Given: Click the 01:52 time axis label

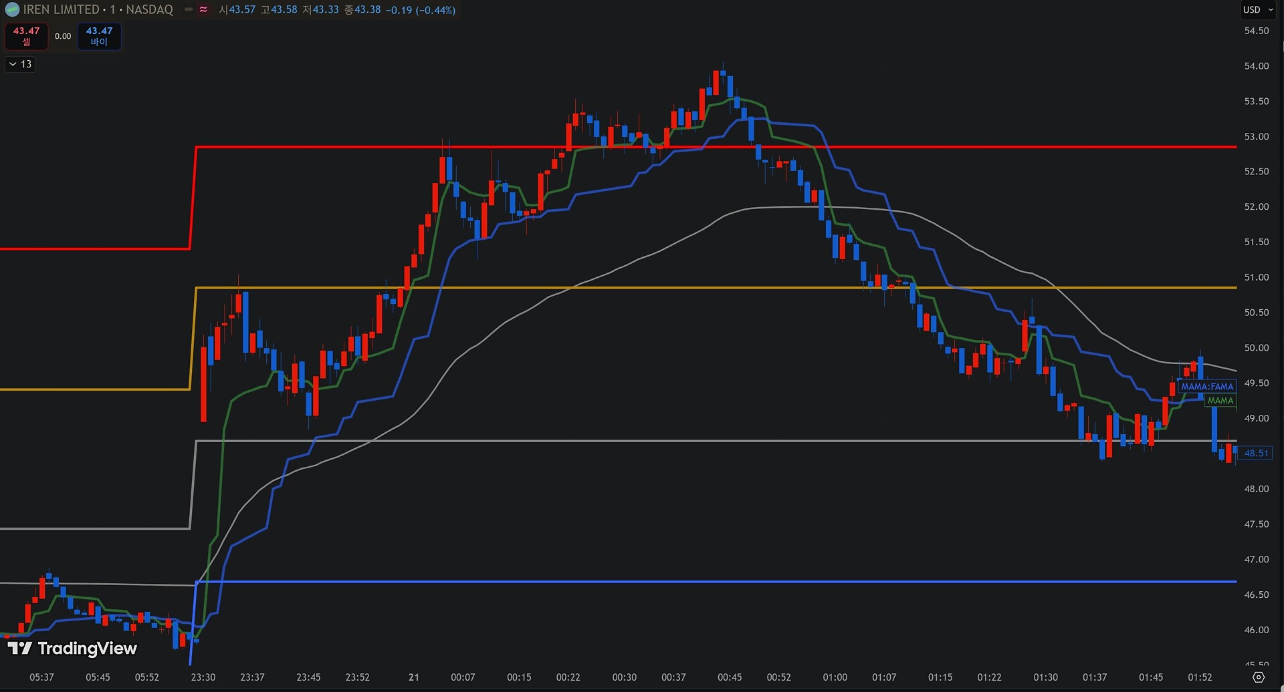Looking at the screenshot, I should (x=1200, y=677).
